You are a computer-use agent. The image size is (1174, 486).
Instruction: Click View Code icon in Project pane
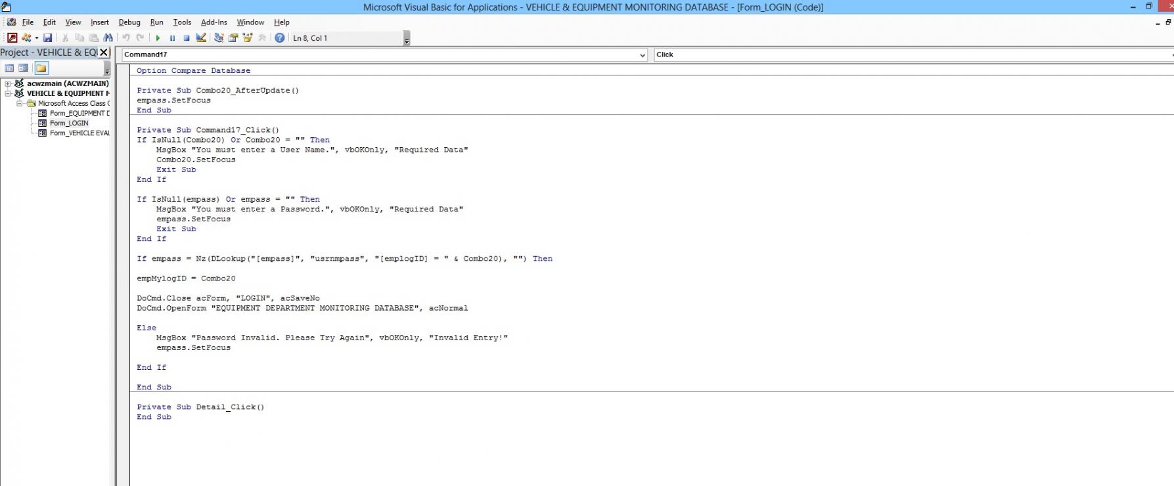[10, 68]
